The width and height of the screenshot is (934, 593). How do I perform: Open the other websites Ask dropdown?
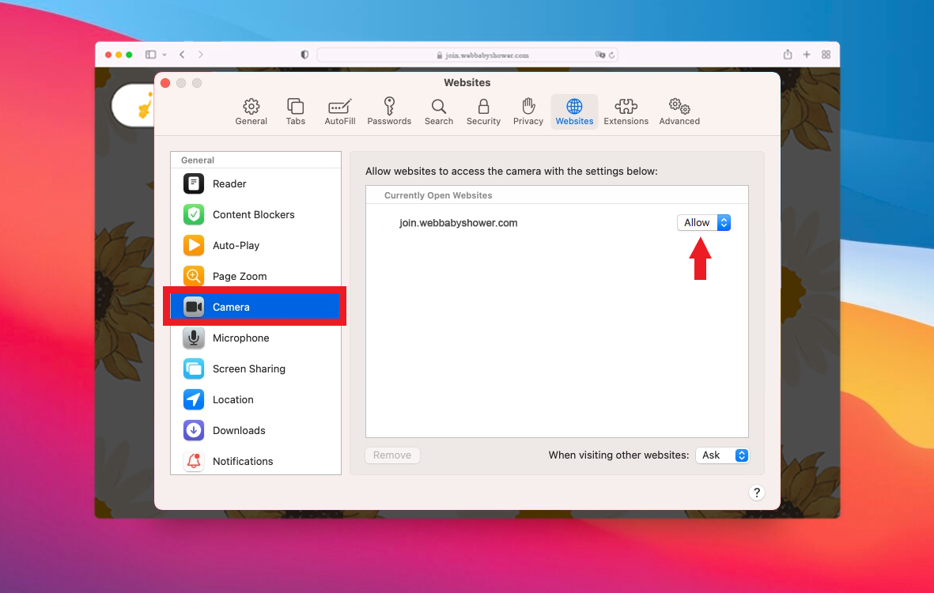(x=723, y=455)
